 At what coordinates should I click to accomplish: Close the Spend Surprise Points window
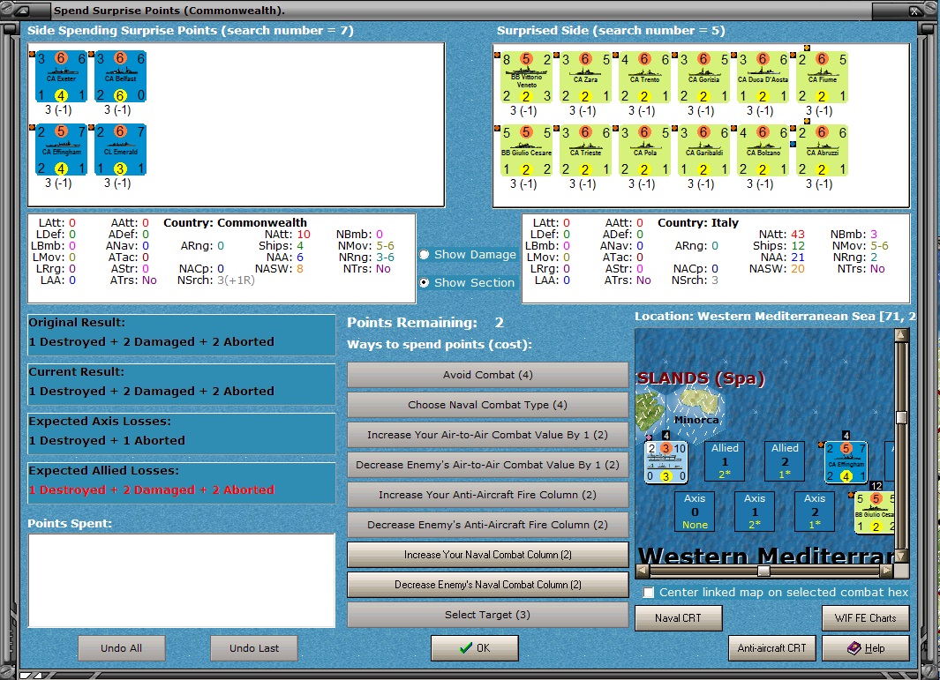pos(914,11)
